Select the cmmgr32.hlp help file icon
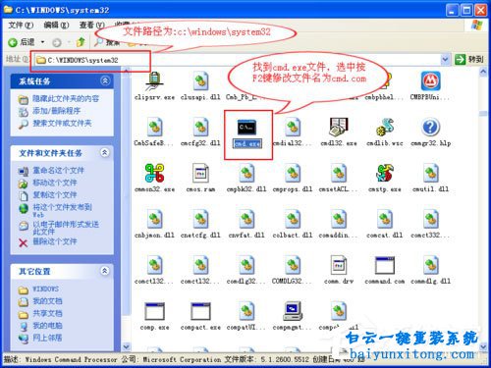Screen dimensions: 491x368 [x=430, y=127]
